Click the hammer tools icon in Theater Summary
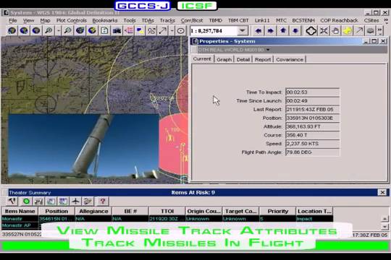This screenshot has height=260, width=391. click(12, 201)
